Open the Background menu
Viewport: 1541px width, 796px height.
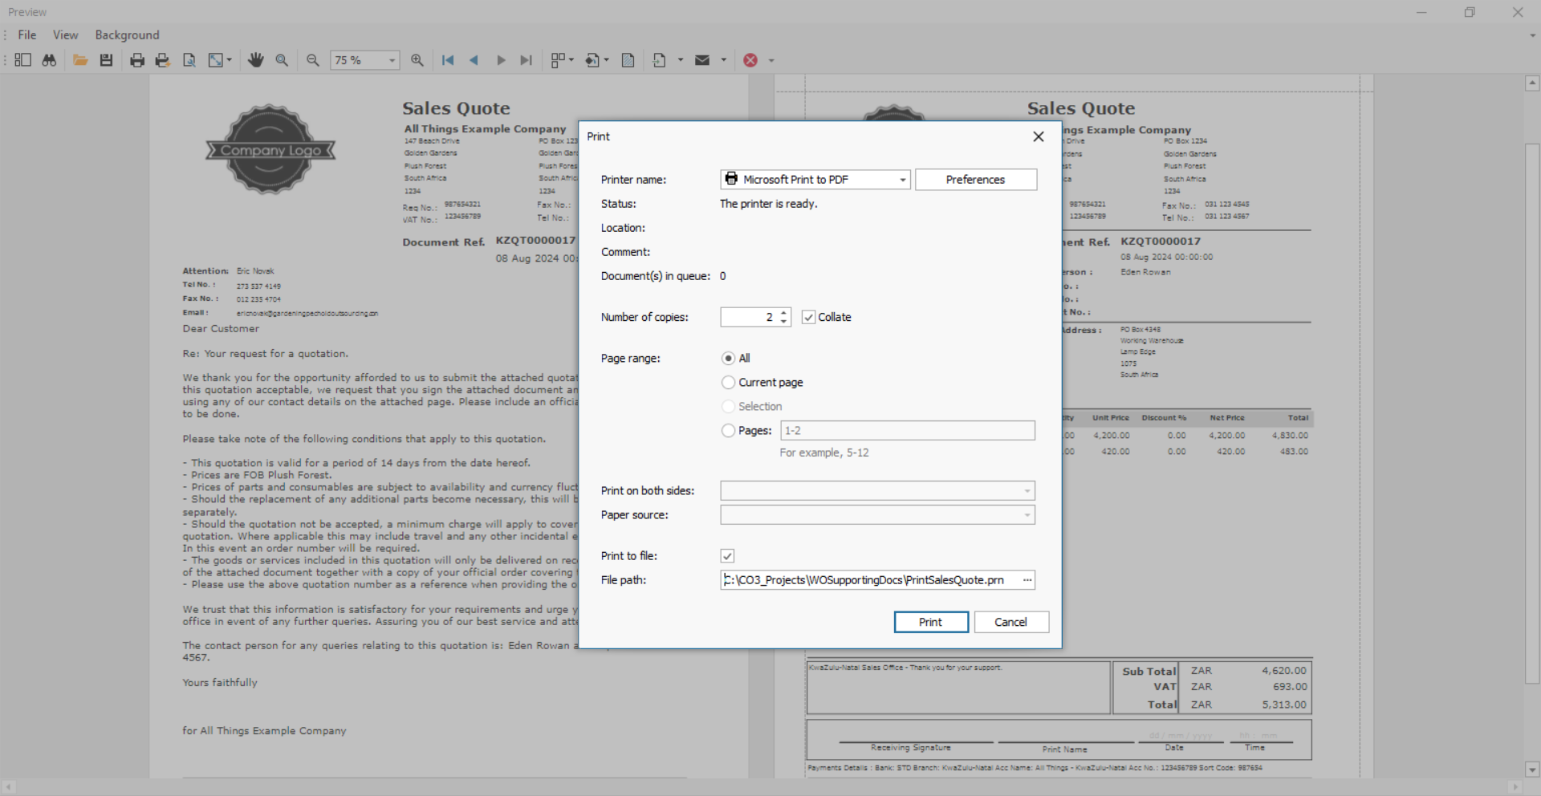point(127,35)
